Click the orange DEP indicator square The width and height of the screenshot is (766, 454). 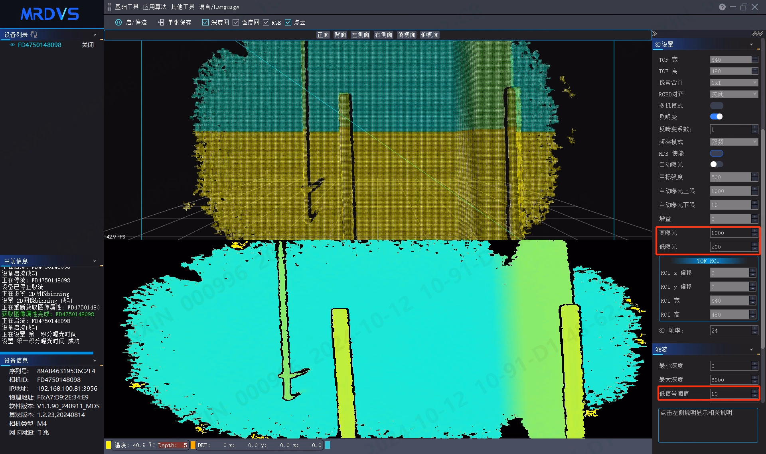pyautogui.click(x=193, y=445)
